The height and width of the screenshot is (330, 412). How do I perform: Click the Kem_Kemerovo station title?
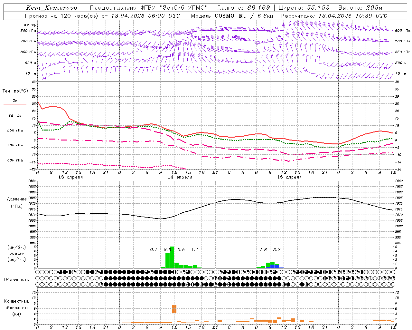coord(51,8)
